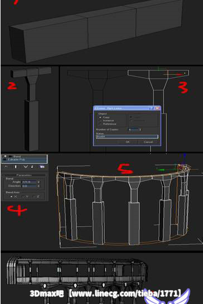This screenshot has width=203, height=304.
Task: Adjust the Number of Copies spinner
Action: (140, 129)
